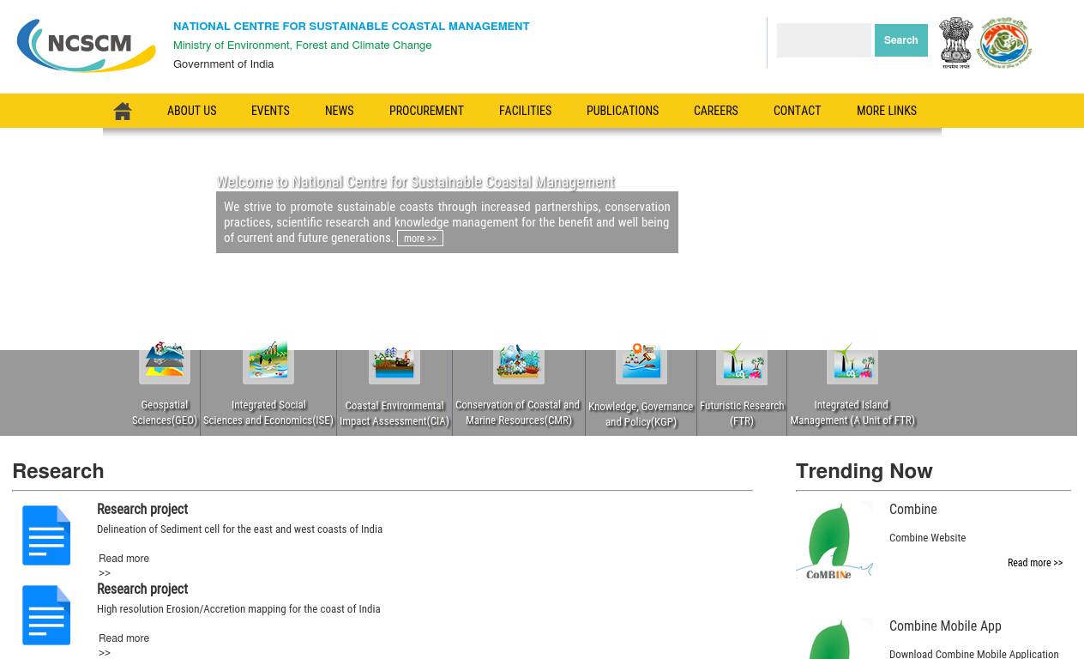
Task: Click Coastal Environmental Impact Assessment(CIA) label
Action: pyautogui.click(x=394, y=414)
